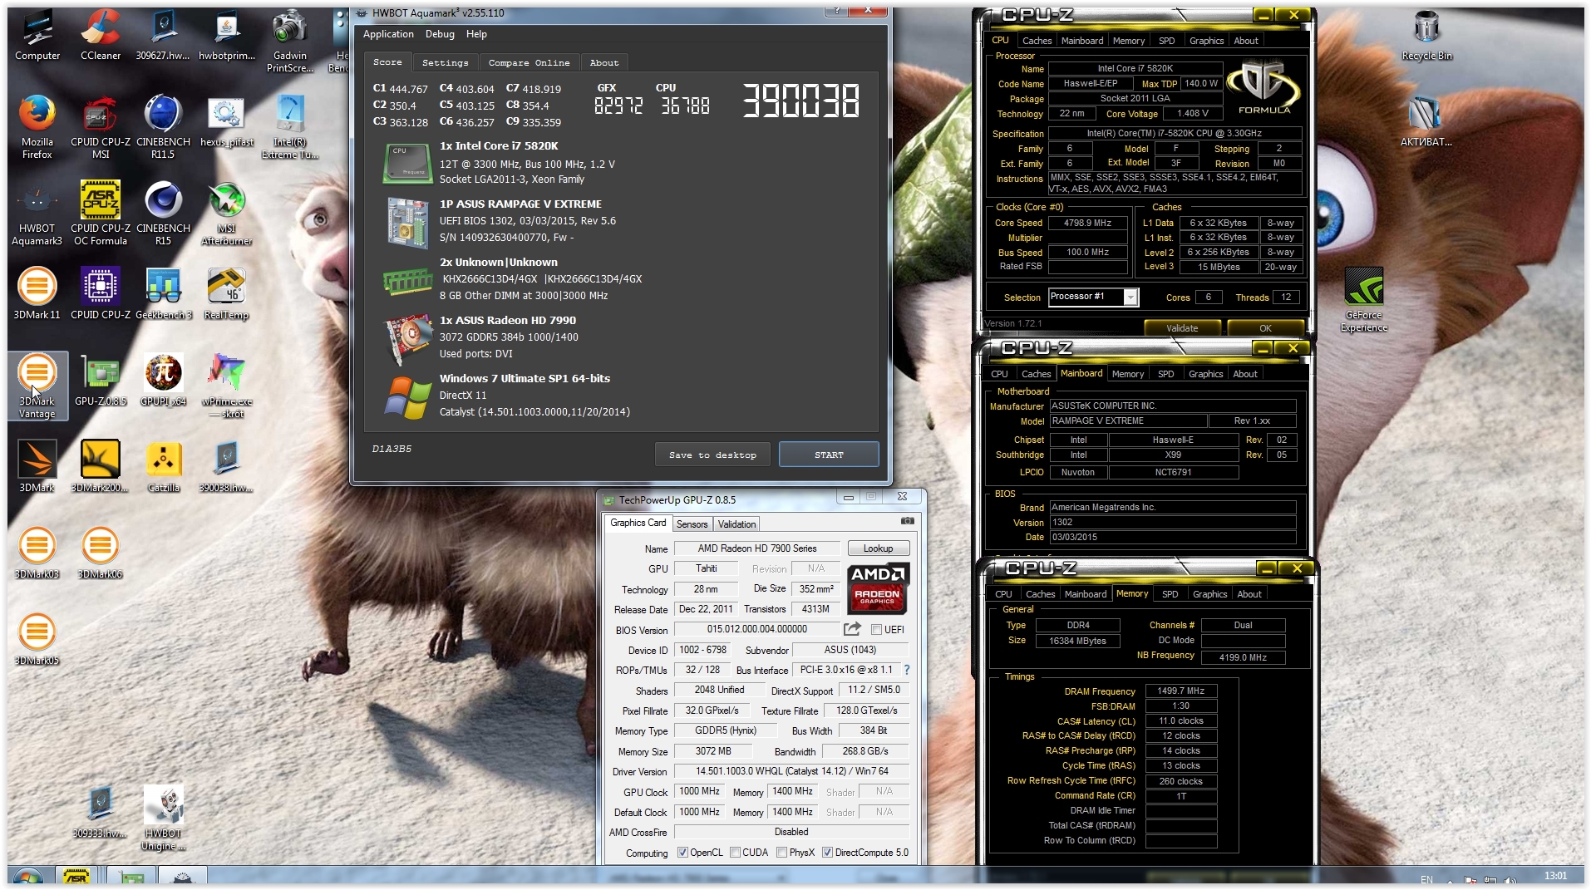Viewport: 1591px width, 890px height.
Task: Toggle CUDA checkbox in GPU-Z
Action: click(x=735, y=853)
